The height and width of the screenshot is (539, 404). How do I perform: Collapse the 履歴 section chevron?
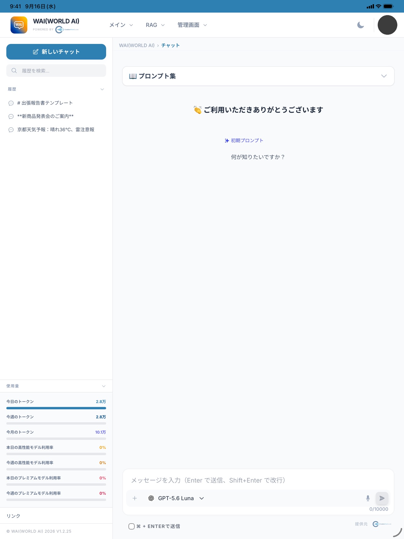(102, 89)
